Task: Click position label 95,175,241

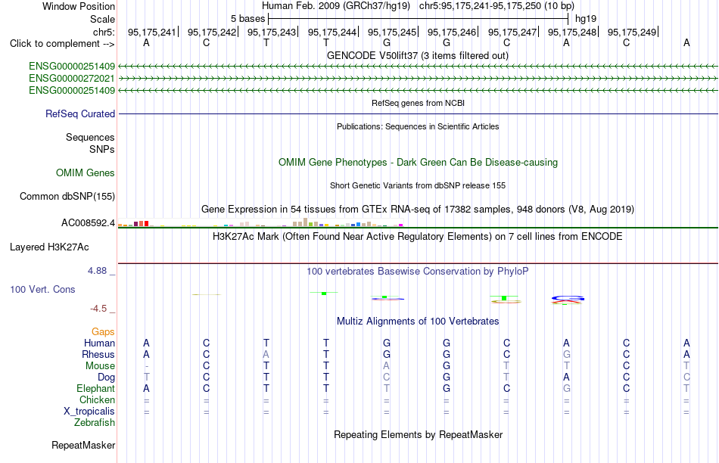Action: coord(152,32)
